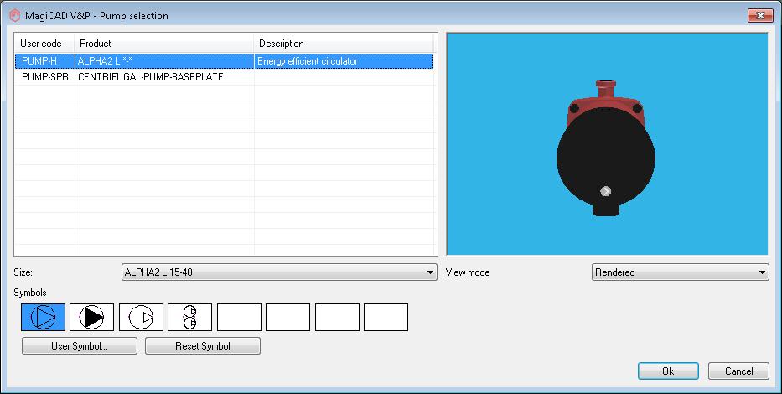Click the MagiCAD logo in title bar

click(15, 15)
